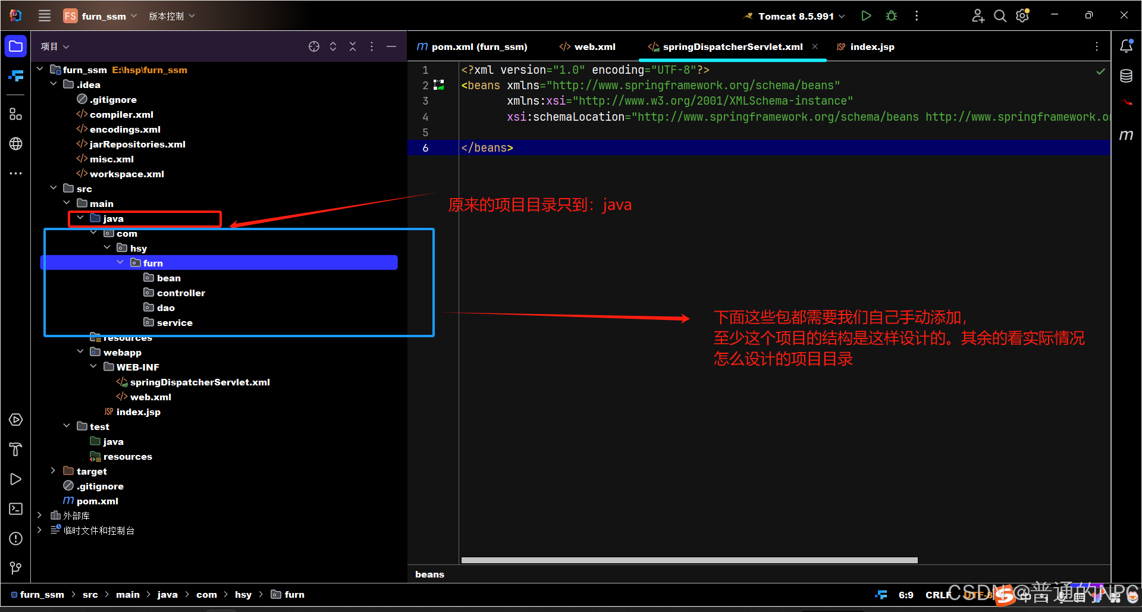Select the controller package
The height and width of the screenshot is (612, 1142).
pos(181,293)
